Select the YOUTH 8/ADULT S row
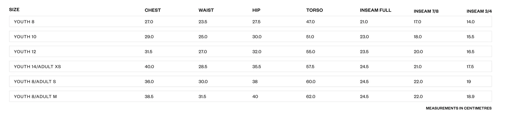This screenshot has height=115, width=509. tap(250, 81)
